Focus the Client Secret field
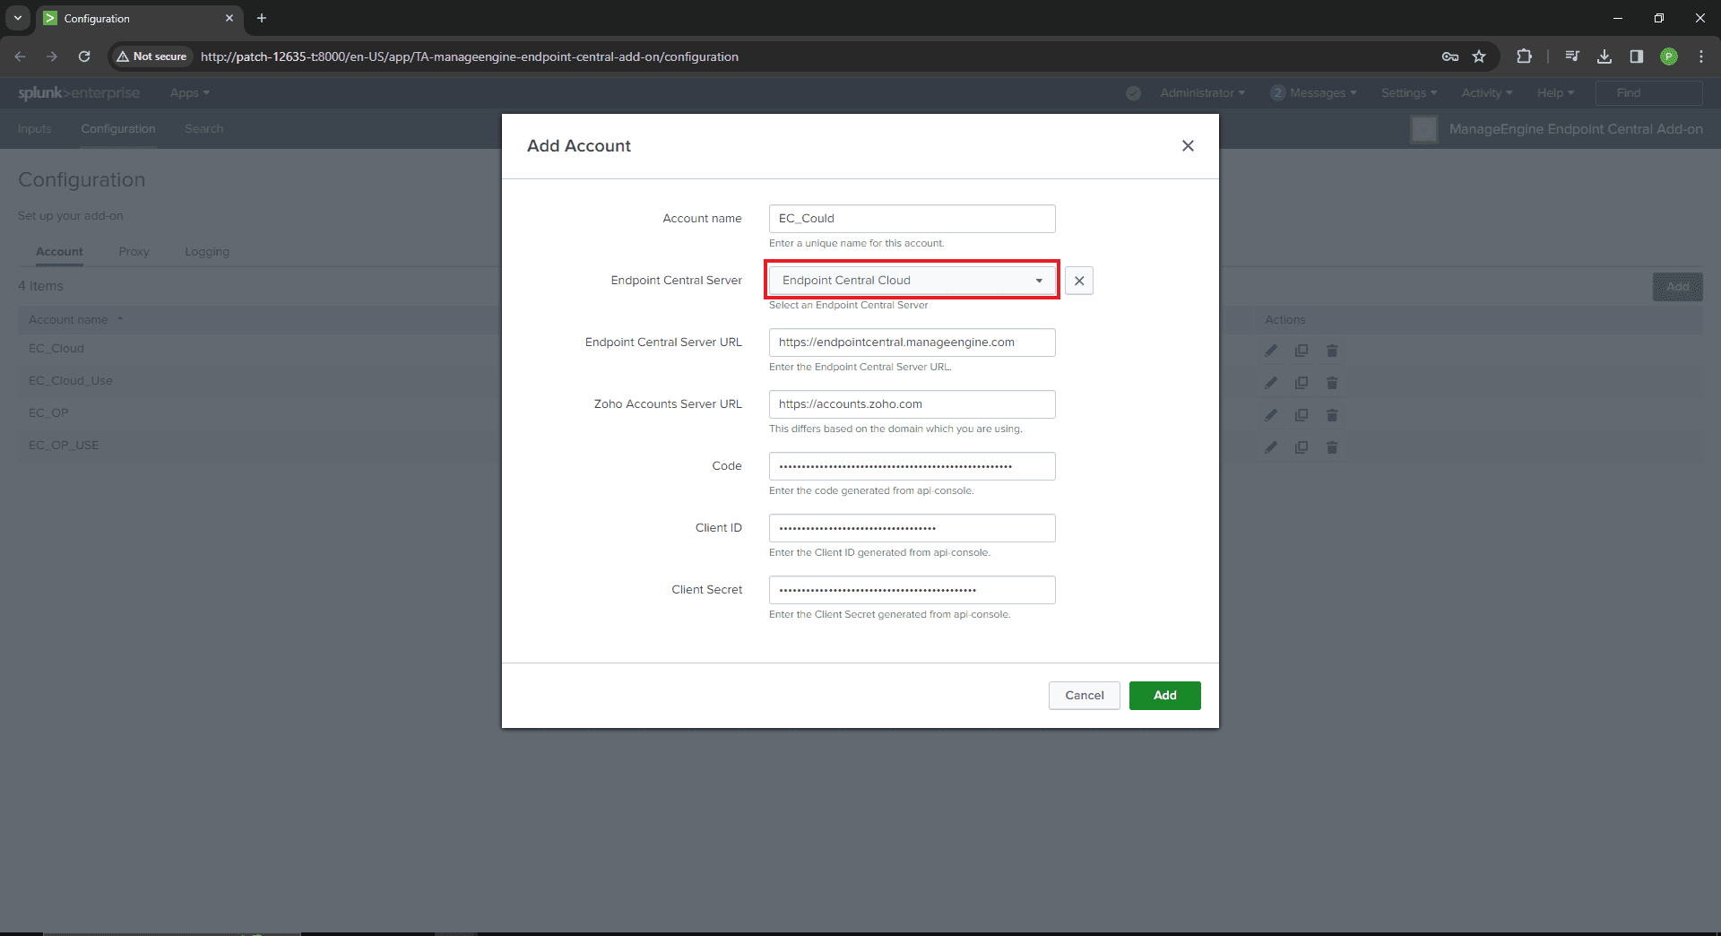 912,590
